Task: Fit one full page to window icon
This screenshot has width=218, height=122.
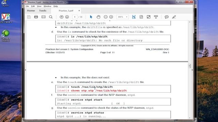Action: [141, 17]
